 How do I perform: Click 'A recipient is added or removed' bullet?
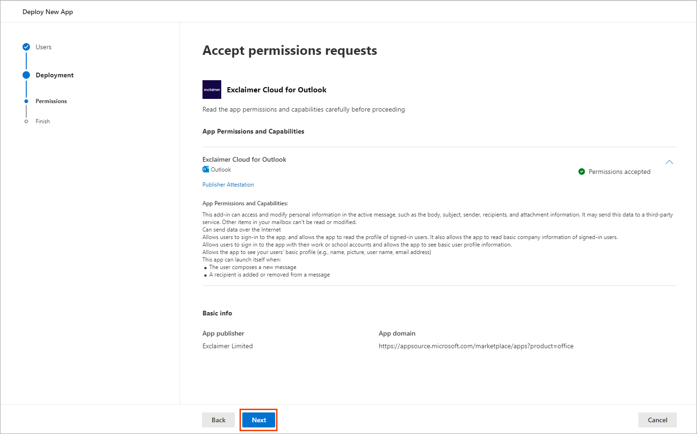[270, 275]
